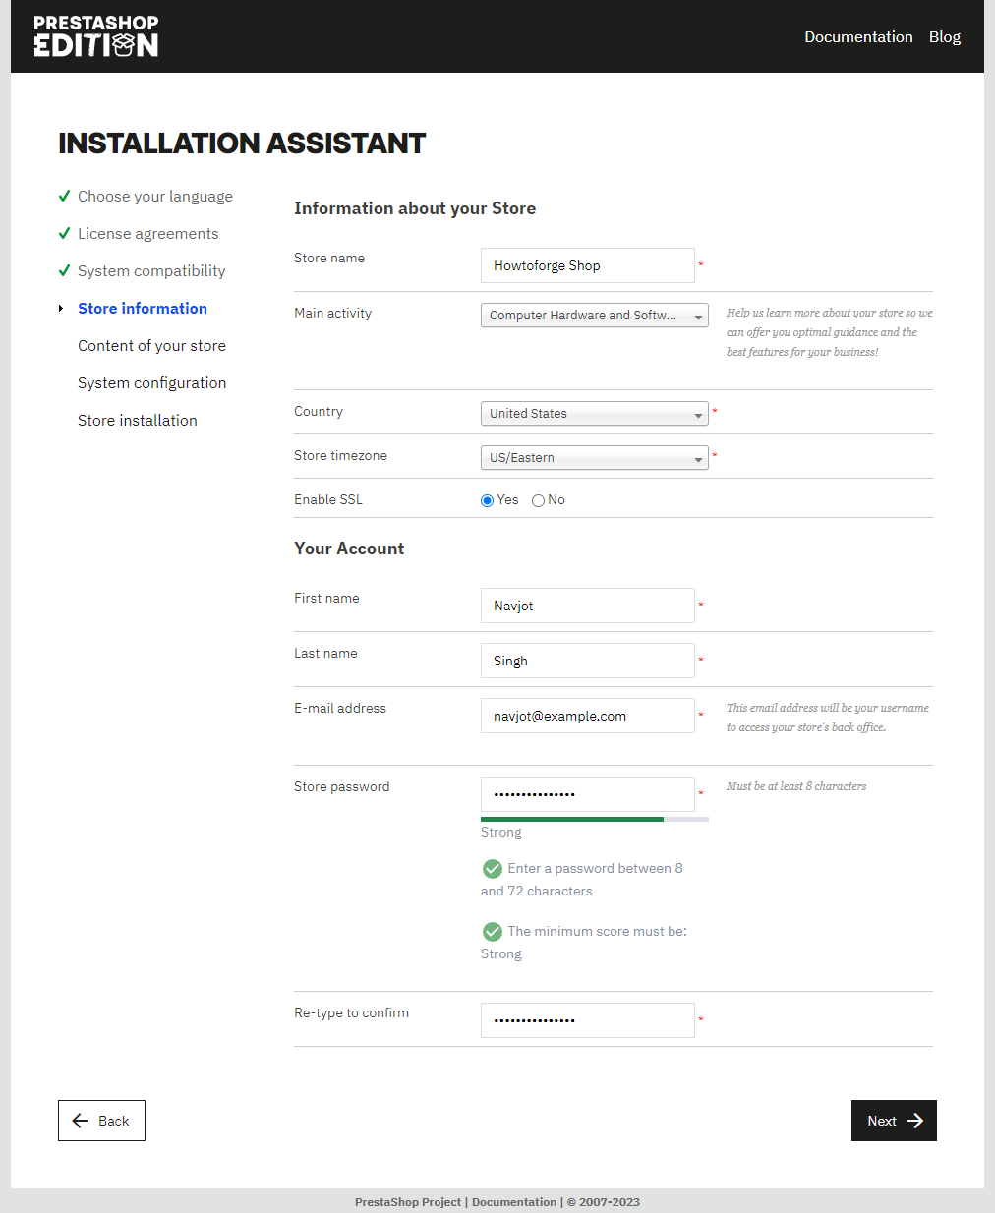Screen dimensions: 995x1213
Task: Click the checkmark next to License agreements
Action: pos(64,233)
